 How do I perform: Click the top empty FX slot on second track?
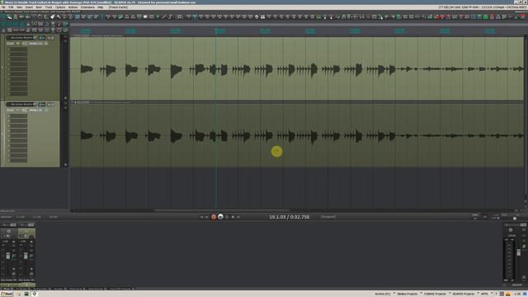[x=19, y=115]
